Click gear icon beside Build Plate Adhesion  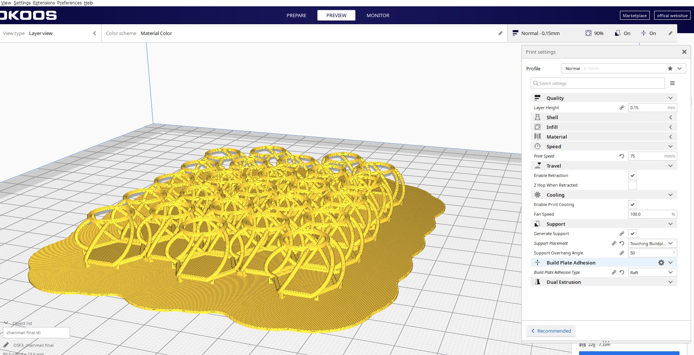[x=661, y=263]
